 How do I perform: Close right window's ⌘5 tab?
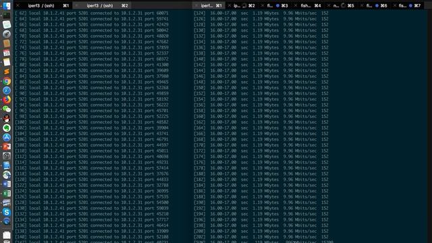(x=329, y=5)
